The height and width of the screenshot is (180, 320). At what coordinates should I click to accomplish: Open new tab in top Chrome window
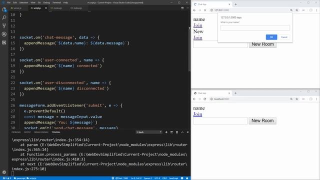click(235, 4)
